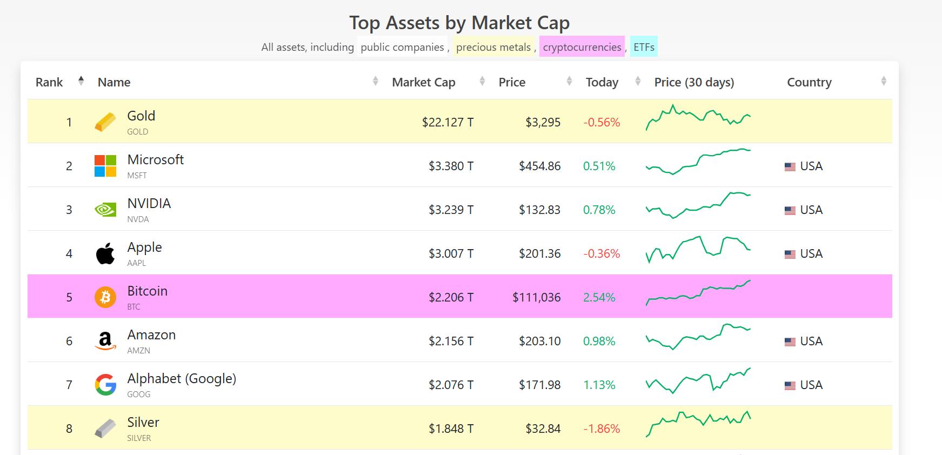Click the Amazon logo icon

[x=105, y=341]
